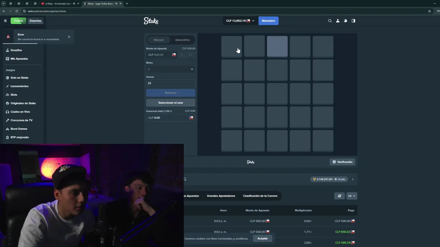The image size is (440, 247).
Task: Click the Verificación fairness button
Action: [342, 162]
